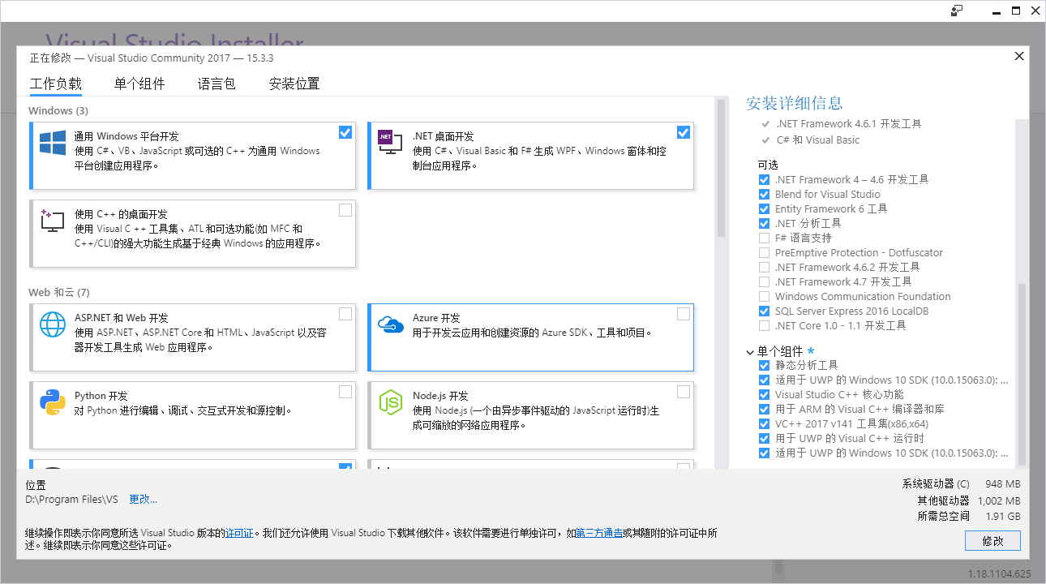This screenshot has width=1046, height=584.
Task: Click the feedback icon in the title bar
Action: click(x=957, y=11)
